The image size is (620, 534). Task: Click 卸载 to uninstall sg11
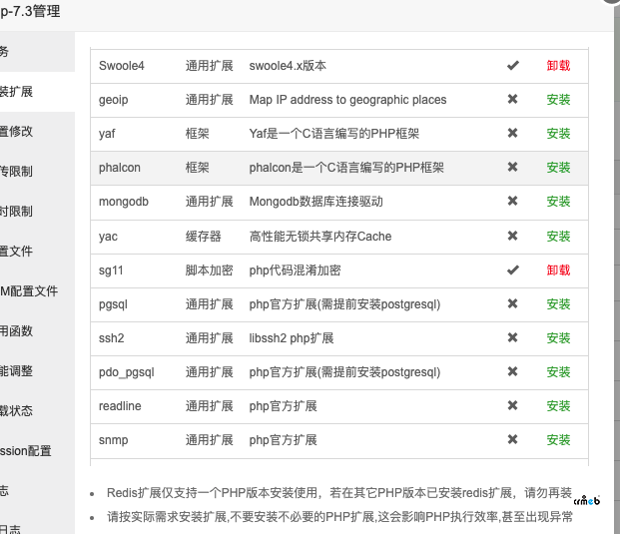[558, 270]
